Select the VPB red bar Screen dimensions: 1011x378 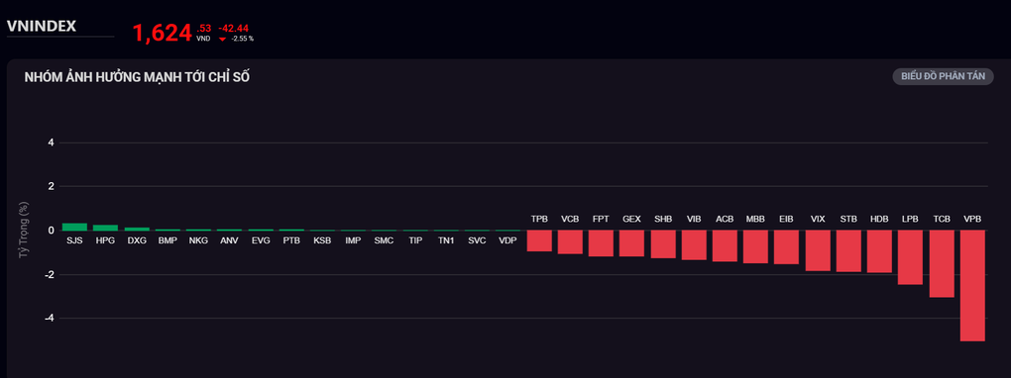pos(972,285)
